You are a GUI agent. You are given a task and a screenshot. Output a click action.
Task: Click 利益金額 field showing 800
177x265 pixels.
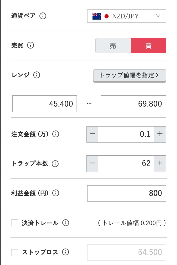(126, 193)
